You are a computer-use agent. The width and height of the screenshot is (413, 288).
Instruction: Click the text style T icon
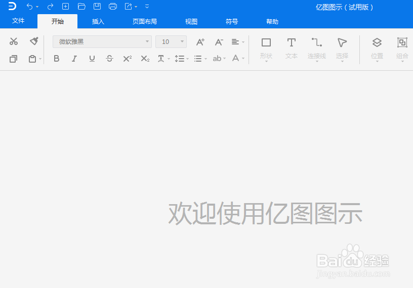coord(161,59)
